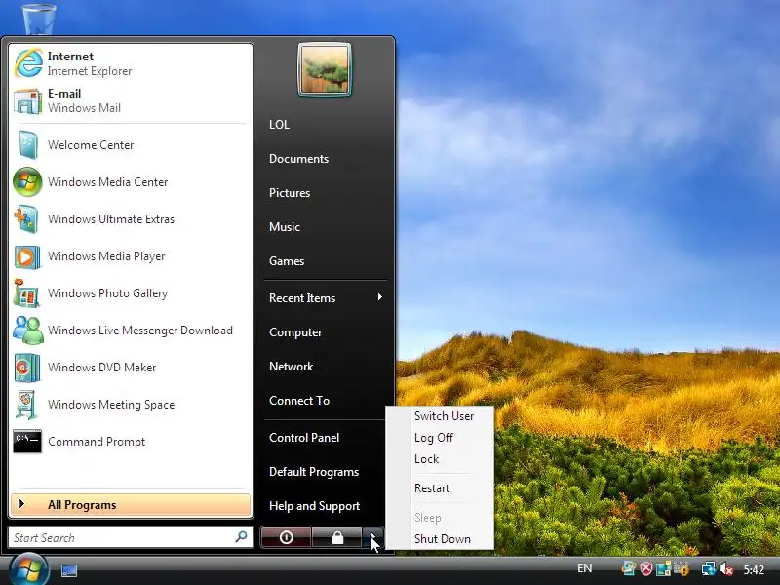Click the user account picture
Image resolution: width=780 pixels, height=585 pixels.
click(x=325, y=69)
